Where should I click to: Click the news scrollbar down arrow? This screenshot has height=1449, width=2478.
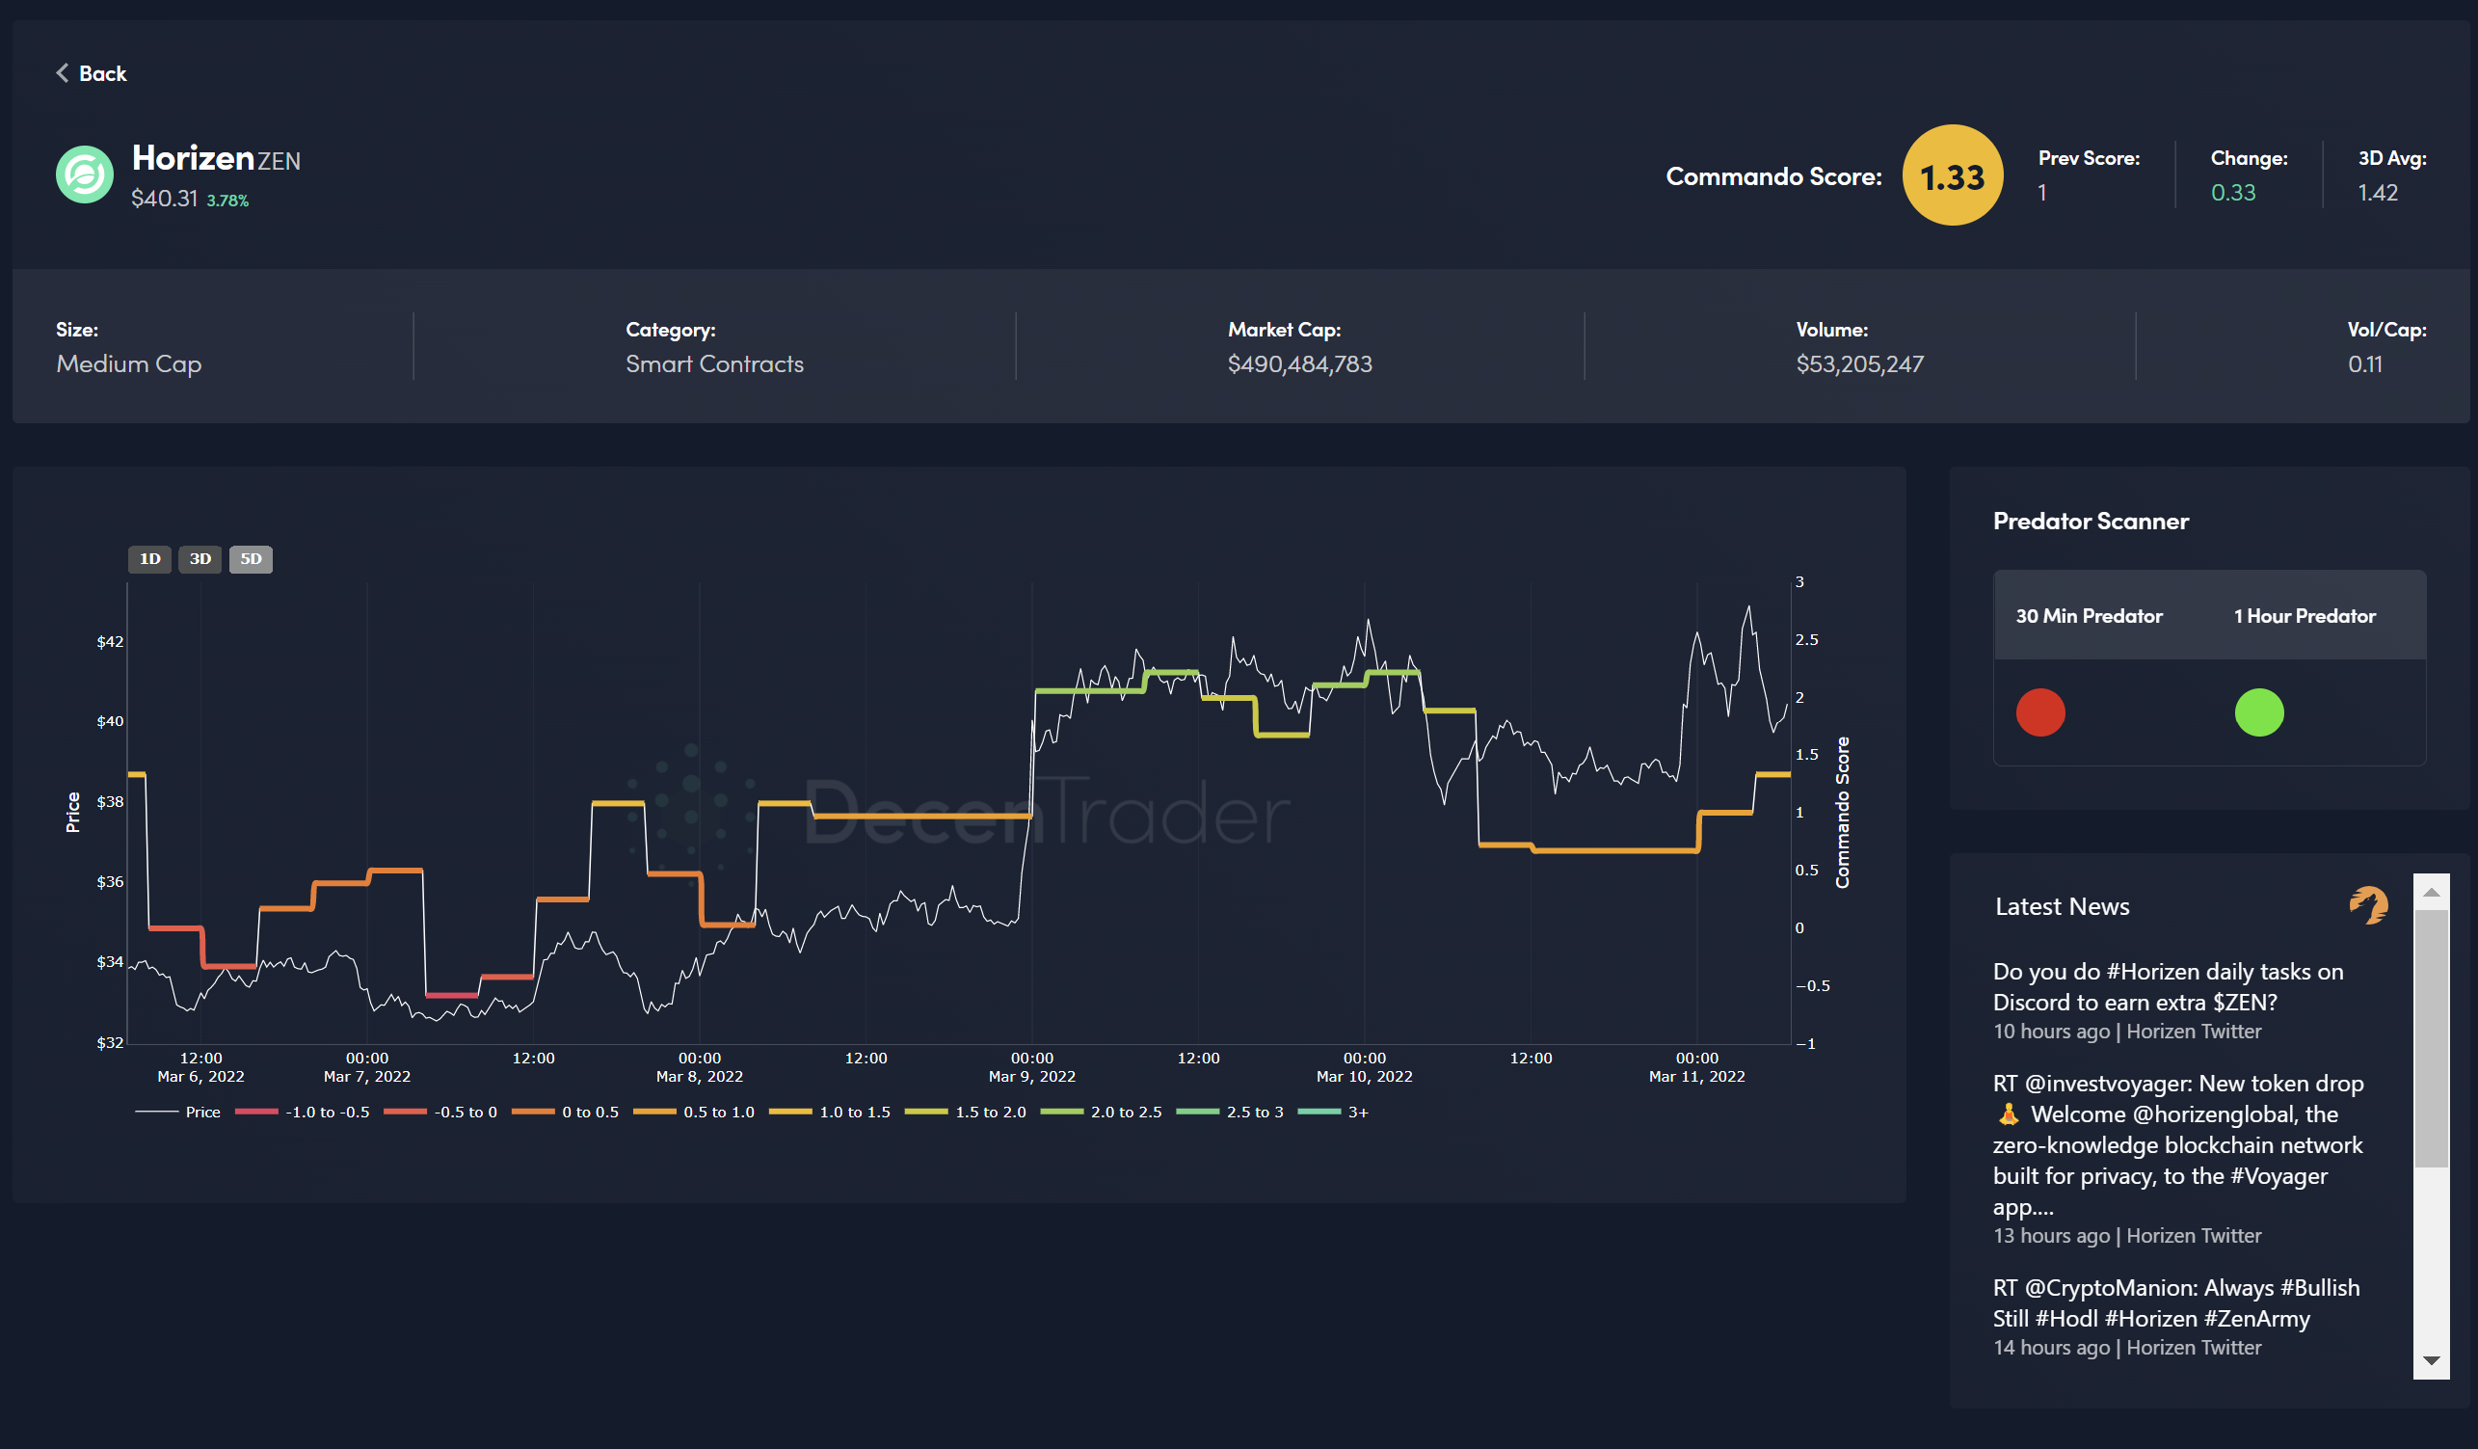[2431, 1360]
